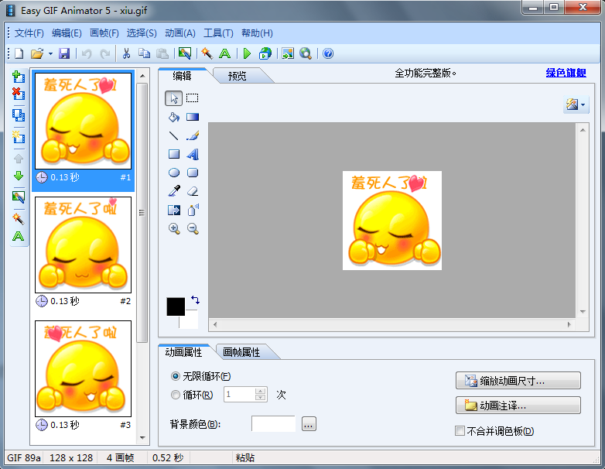The image size is (605, 469).
Task: Select the rectangular marquee selection tool
Action: tap(193, 98)
